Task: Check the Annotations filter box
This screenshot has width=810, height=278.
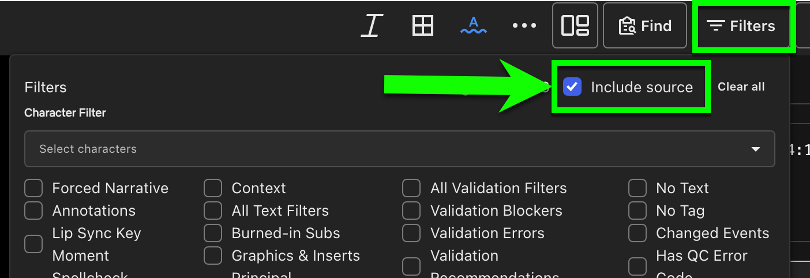Action: pos(33,211)
